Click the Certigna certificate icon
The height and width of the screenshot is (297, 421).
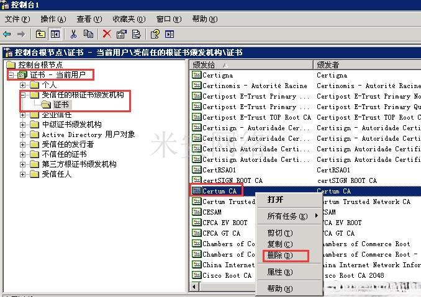click(197, 75)
